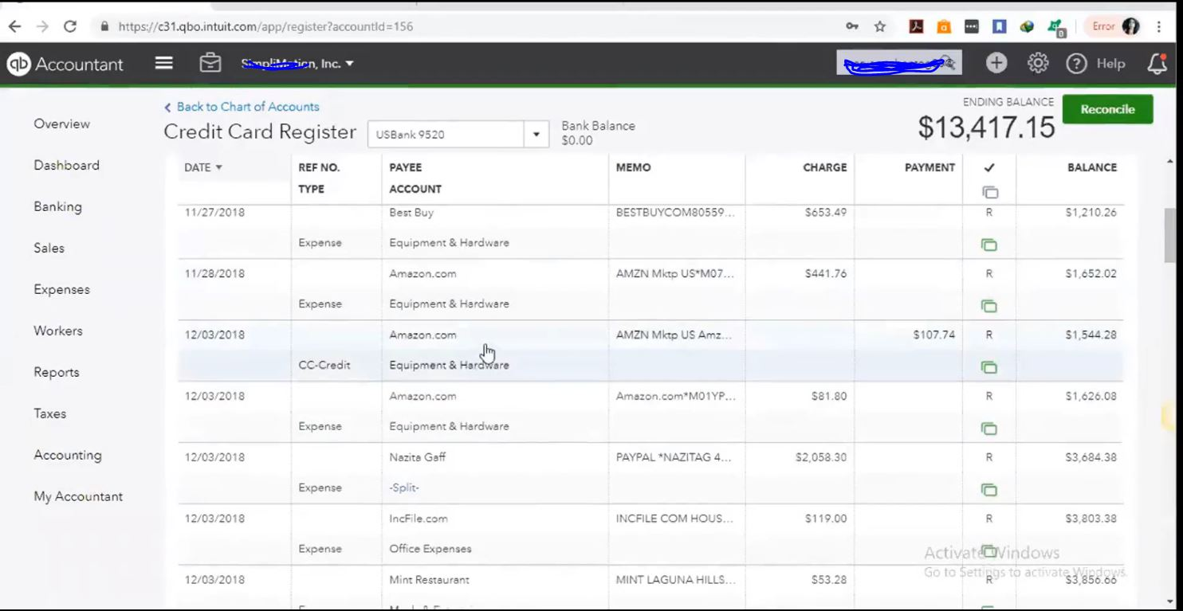Select Expenses in the sidebar
The width and height of the screenshot is (1183, 611).
click(61, 289)
